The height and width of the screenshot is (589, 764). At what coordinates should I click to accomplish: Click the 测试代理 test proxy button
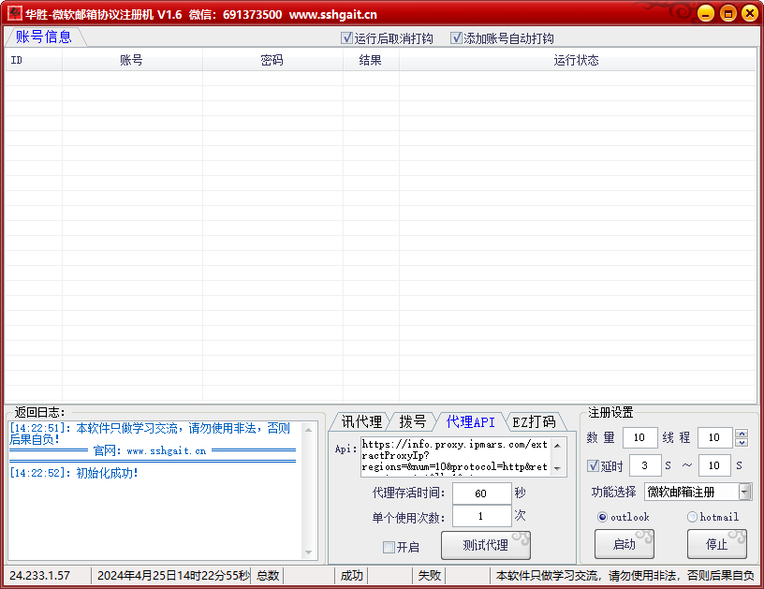click(485, 545)
